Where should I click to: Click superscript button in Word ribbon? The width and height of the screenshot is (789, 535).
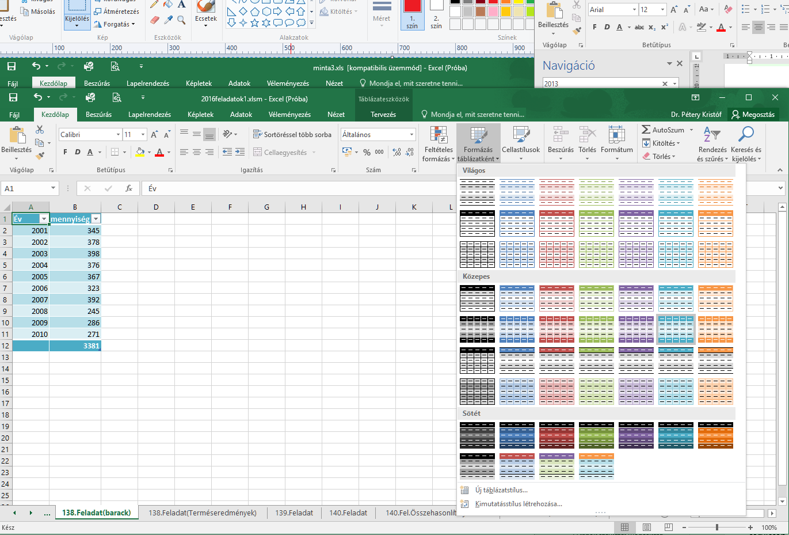(665, 27)
